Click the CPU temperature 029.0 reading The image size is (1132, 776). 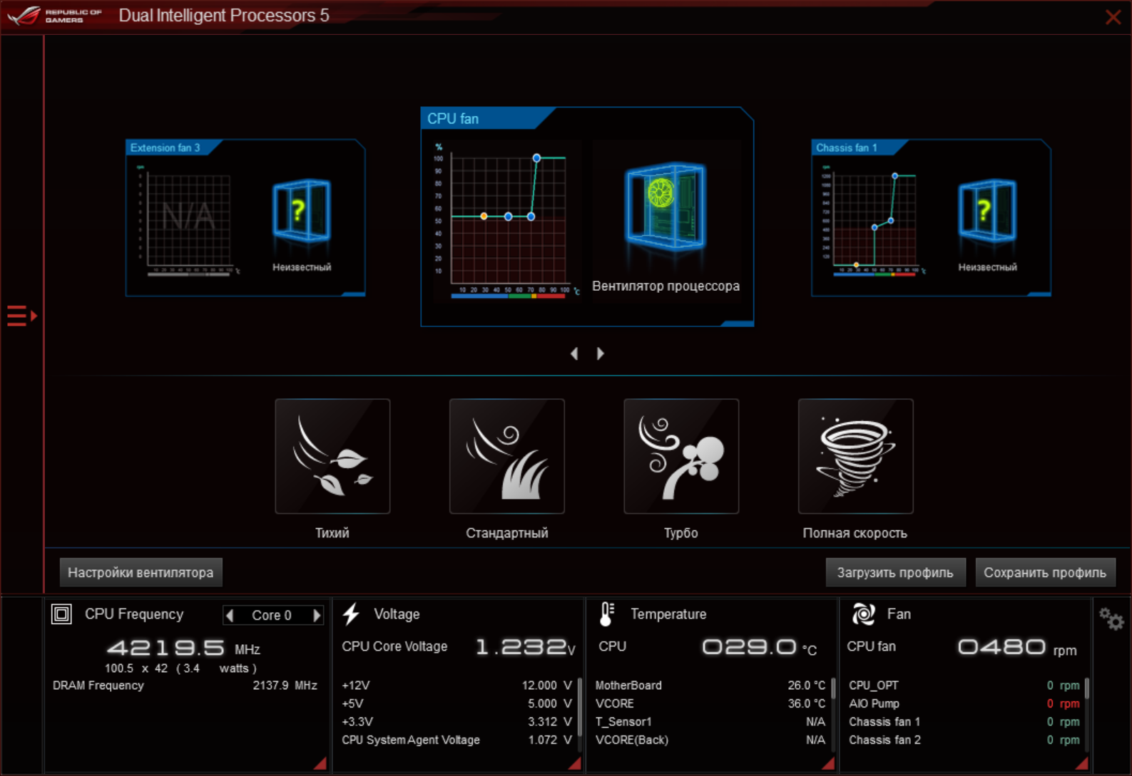759,646
